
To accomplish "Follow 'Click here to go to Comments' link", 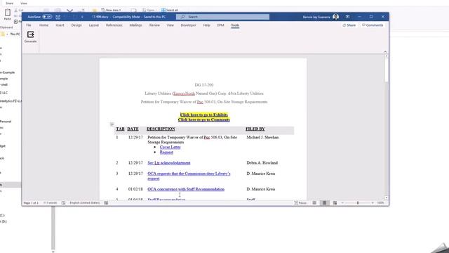I will point(204,119).
